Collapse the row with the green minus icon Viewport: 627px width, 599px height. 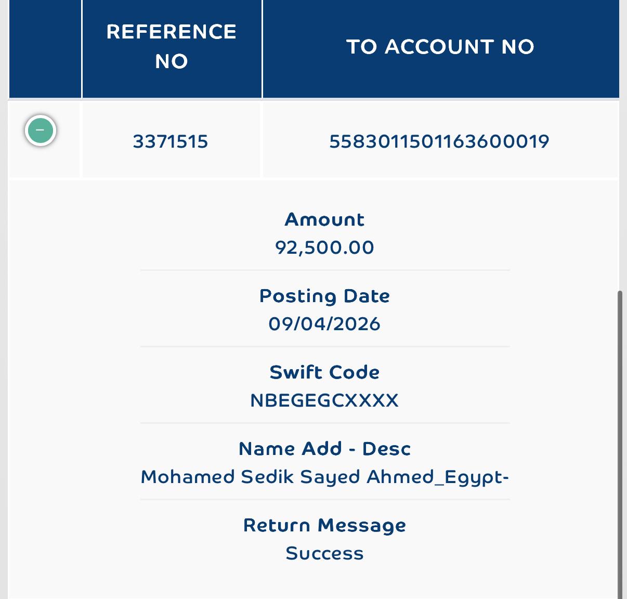point(41,130)
